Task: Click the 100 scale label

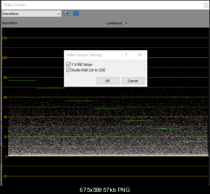Action: coord(5,58)
